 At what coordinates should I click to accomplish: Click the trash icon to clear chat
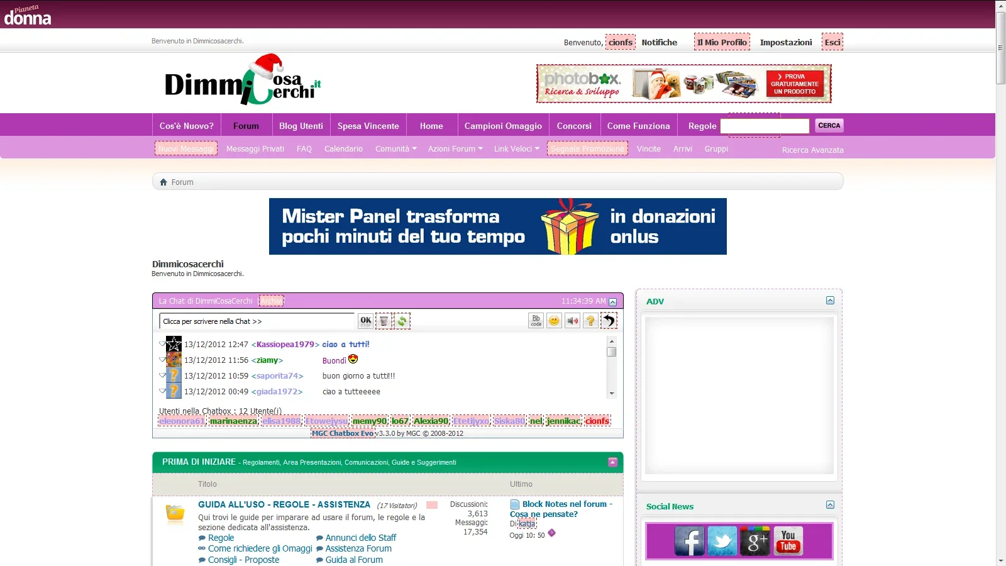coord(384,321)
